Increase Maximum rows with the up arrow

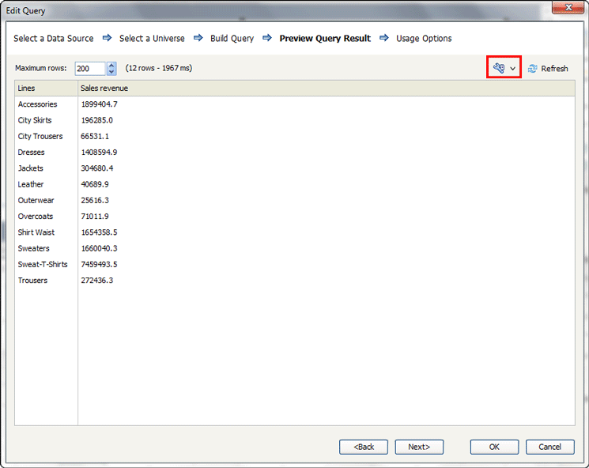(x=111, y=65)
